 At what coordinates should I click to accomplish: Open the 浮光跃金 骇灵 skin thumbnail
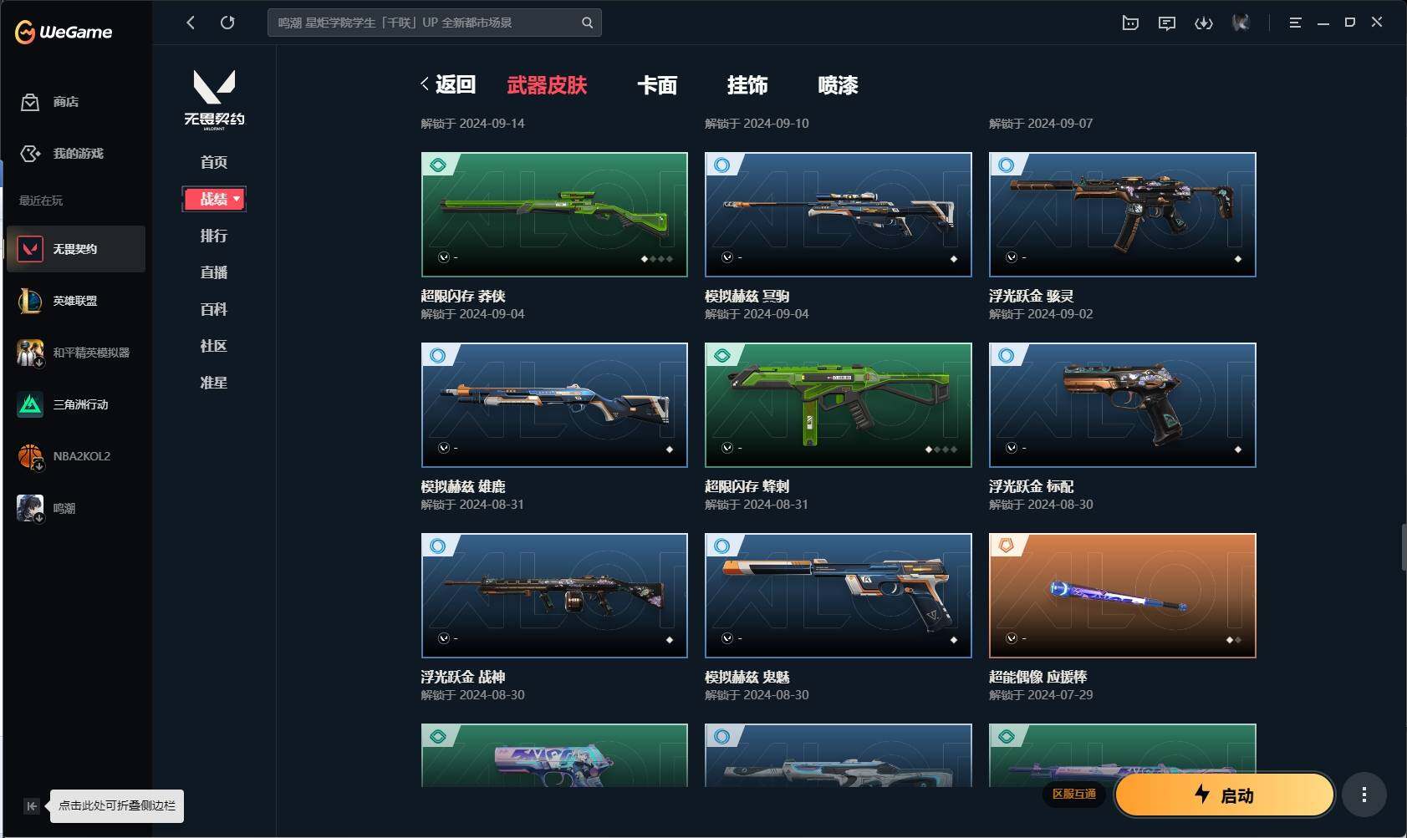pos(1123,214)
